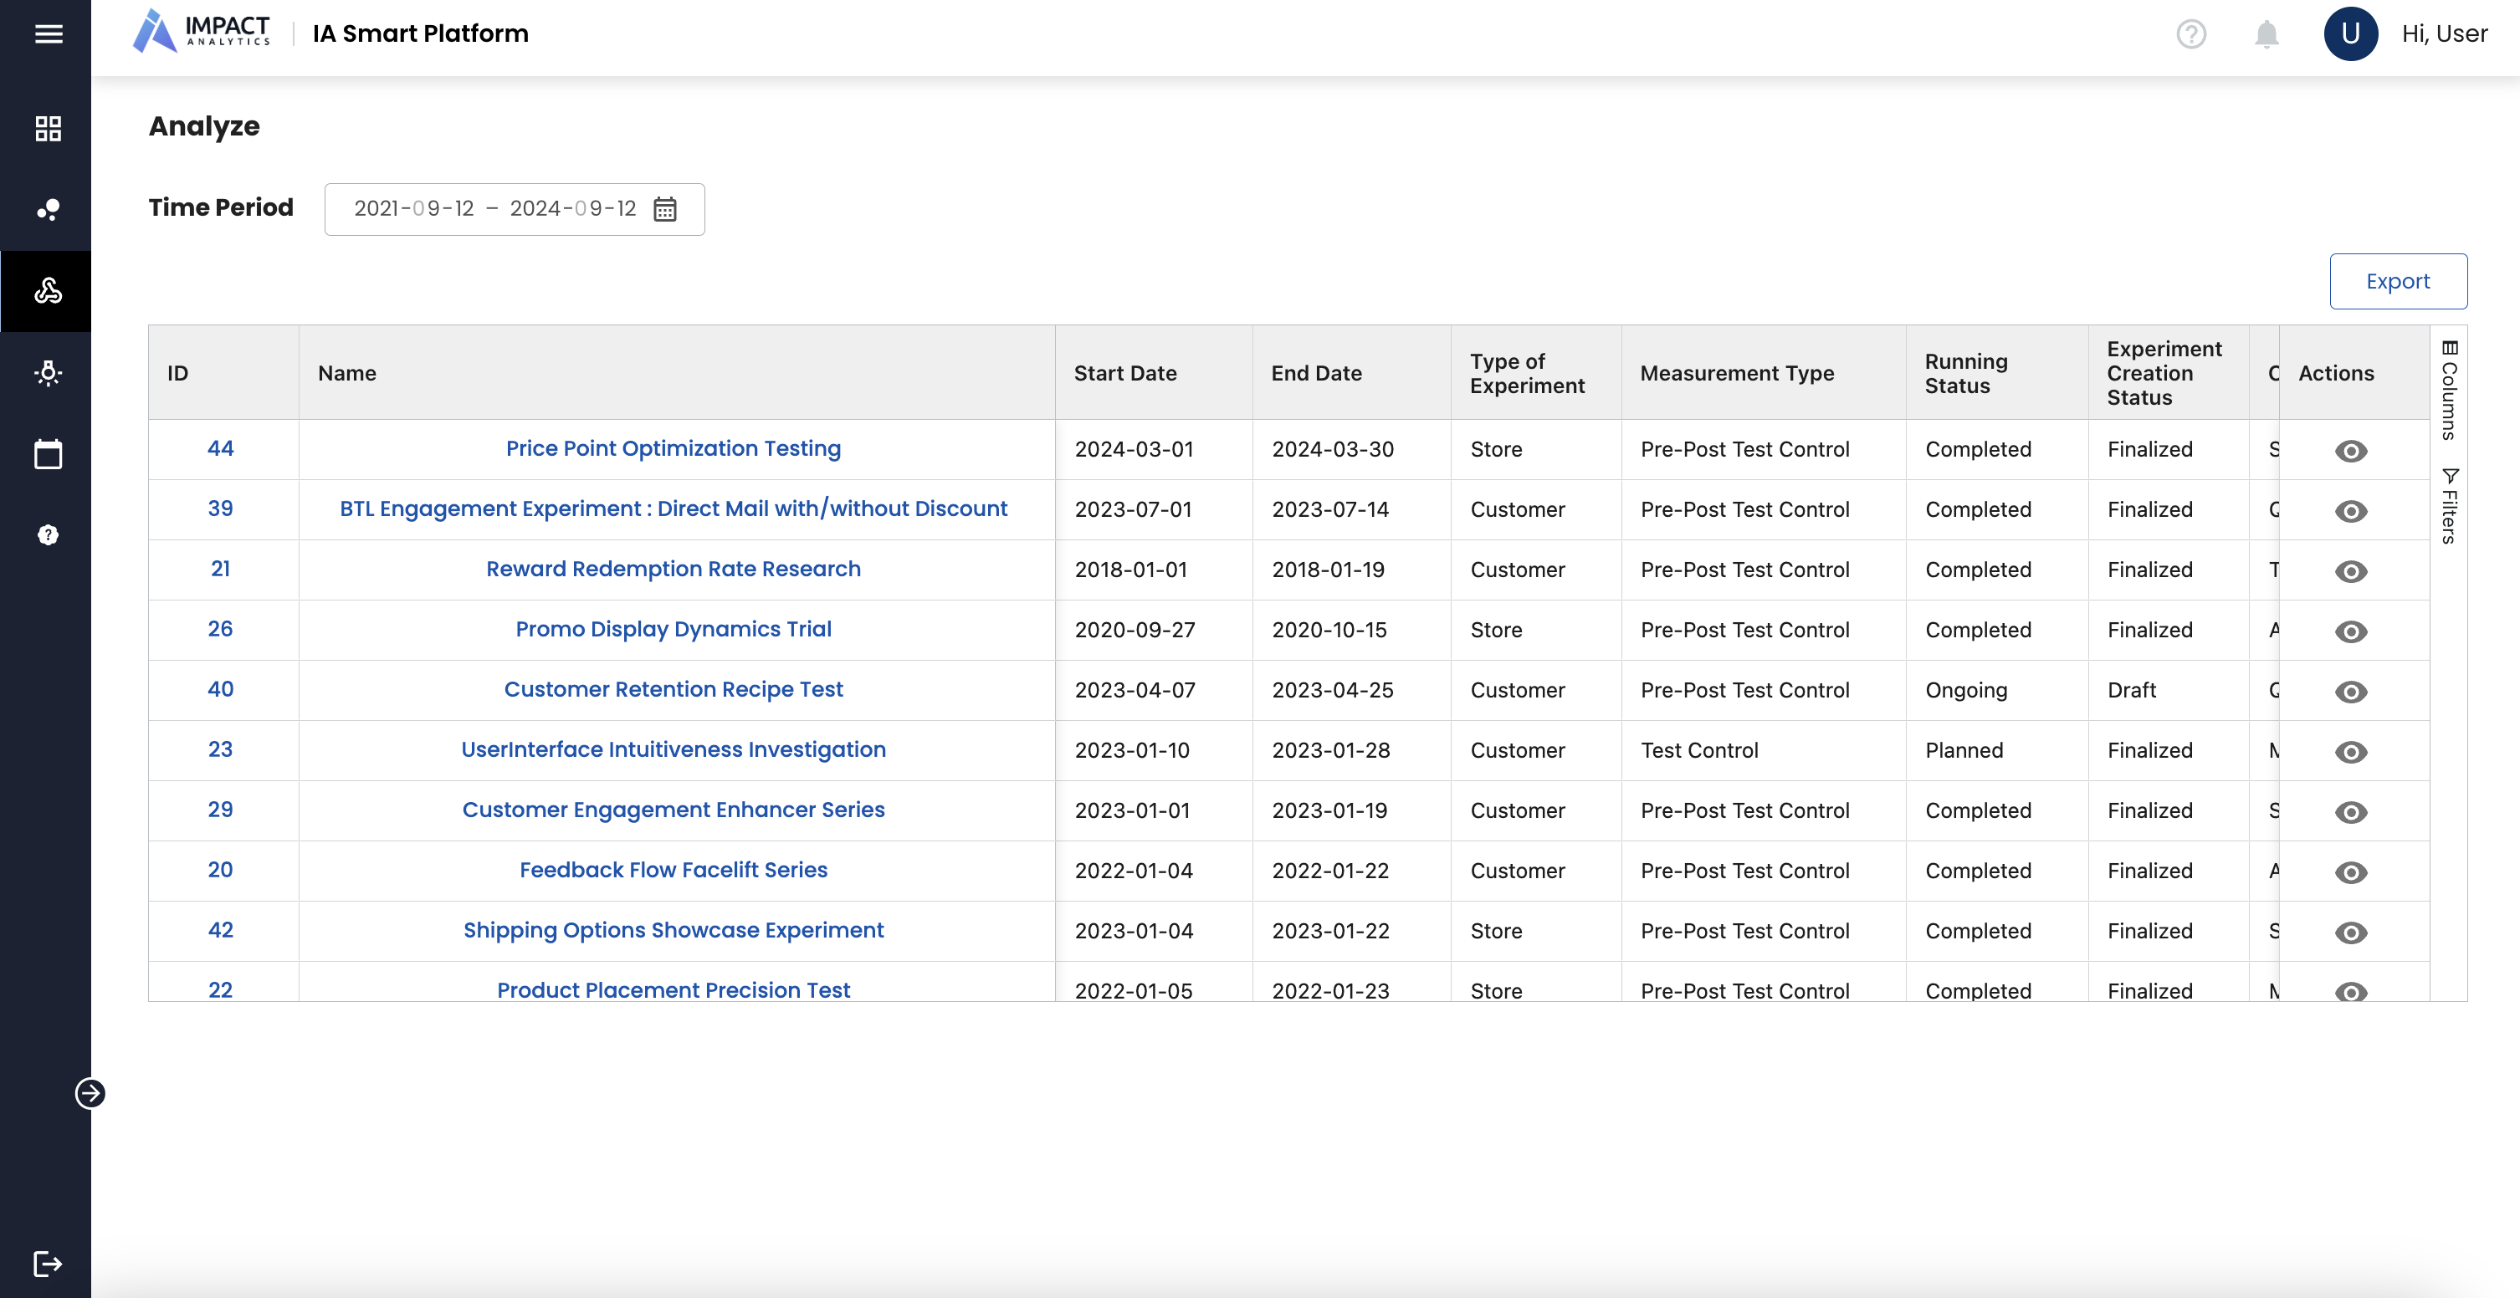Viewport: 2520px width, 1298px height.
Task: Open the Filters side panel
Action: coord(2449,506)
